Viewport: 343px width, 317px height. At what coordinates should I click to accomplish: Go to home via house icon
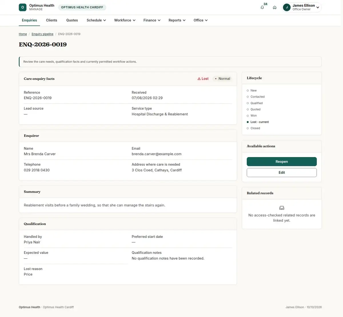274,7
